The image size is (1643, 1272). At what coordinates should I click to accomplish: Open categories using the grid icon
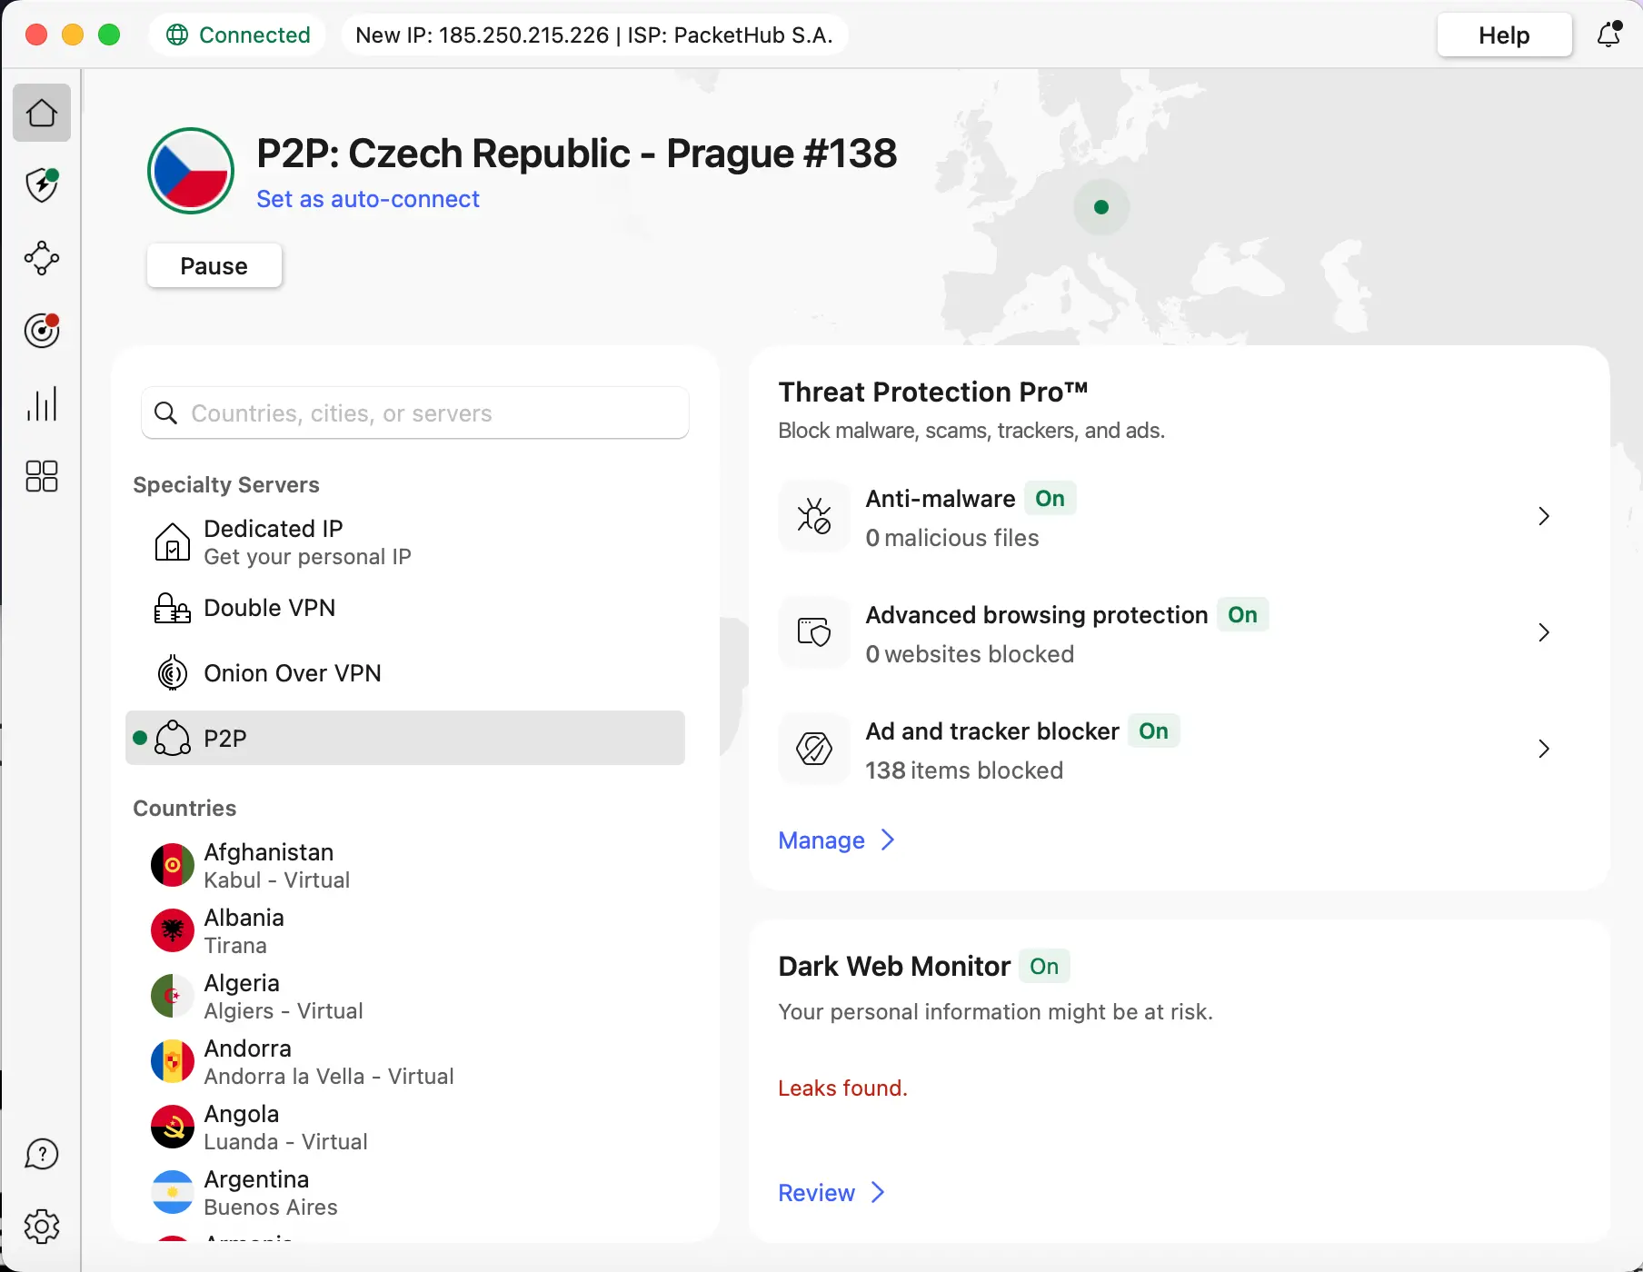(x=41, y=476)
